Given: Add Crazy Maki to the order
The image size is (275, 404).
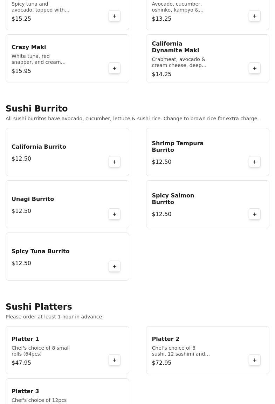Looking at the screenshot, I should (x=115, y=68).
